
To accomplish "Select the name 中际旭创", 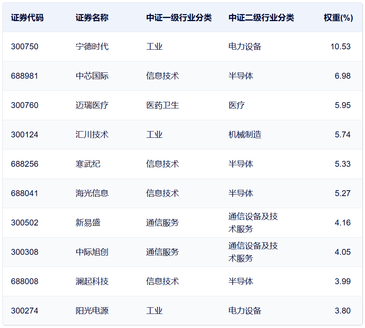I will tap(92, 252).
